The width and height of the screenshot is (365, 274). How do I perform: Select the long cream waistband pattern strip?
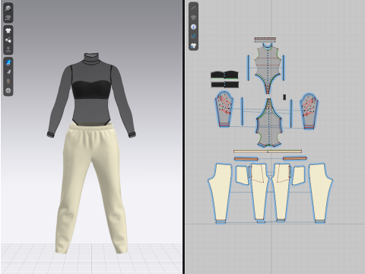(x=268, y=151)
